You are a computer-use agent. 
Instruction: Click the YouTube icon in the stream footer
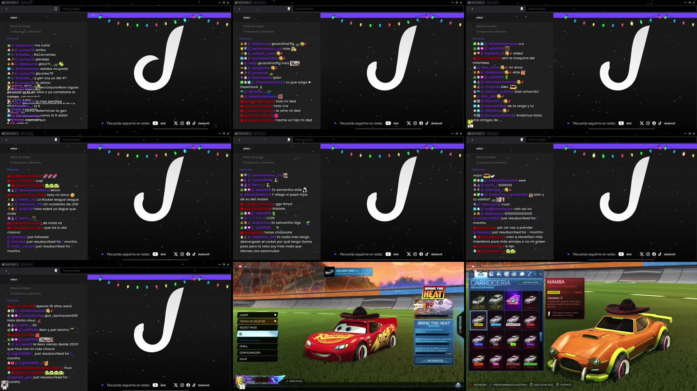click(388, 123)
